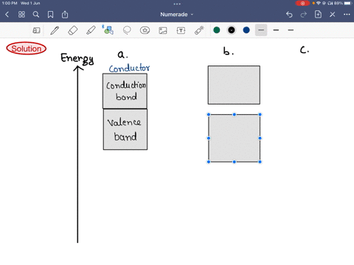Select the Eraser tool
The image size is (354, 265).
click(x=73, y=30)
